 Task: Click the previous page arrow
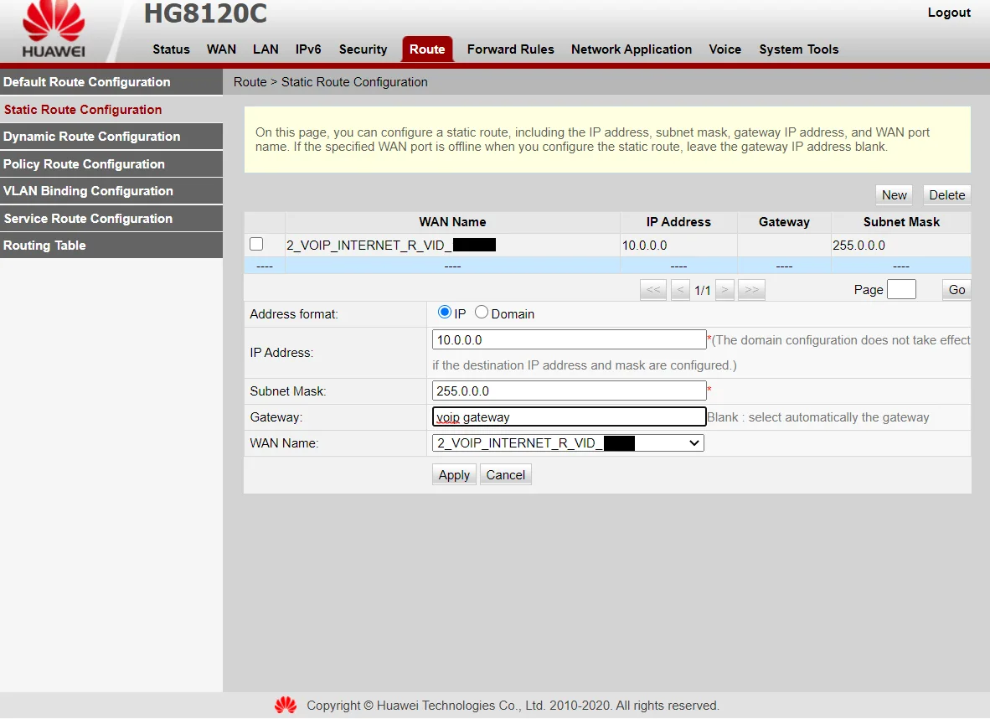pyautogui.click(x=680, y=289)
